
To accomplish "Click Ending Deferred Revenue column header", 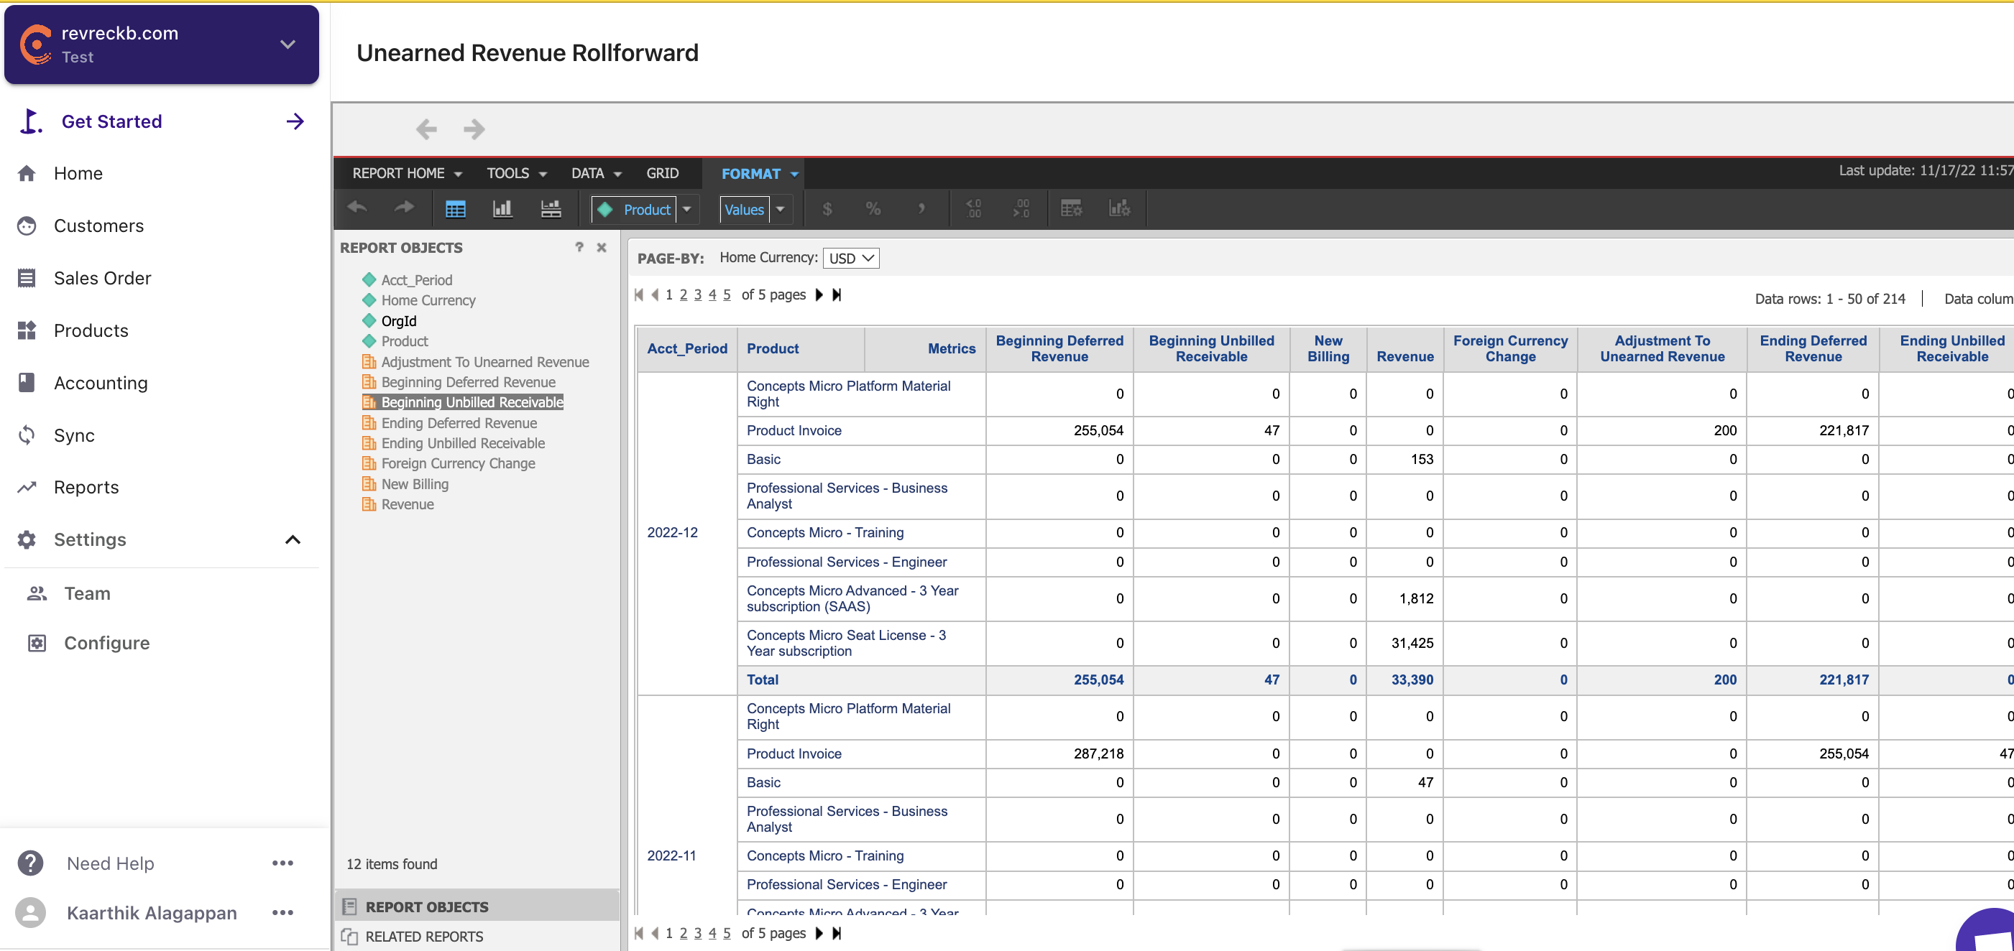I will (1813, 348).
